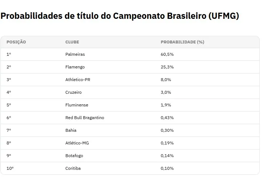
Task: Click the 0,43% probability value
Action: point(167,118)
